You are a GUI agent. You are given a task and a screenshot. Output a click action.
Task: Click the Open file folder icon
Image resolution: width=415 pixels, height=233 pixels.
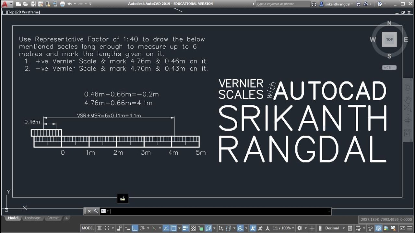[26, 4]
